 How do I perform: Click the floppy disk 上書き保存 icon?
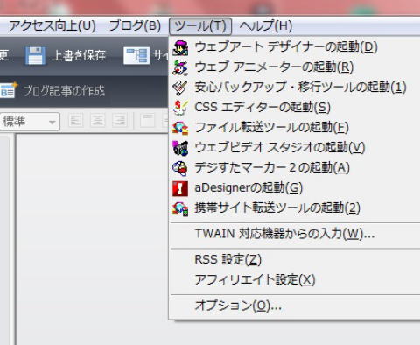click(35, 55)
